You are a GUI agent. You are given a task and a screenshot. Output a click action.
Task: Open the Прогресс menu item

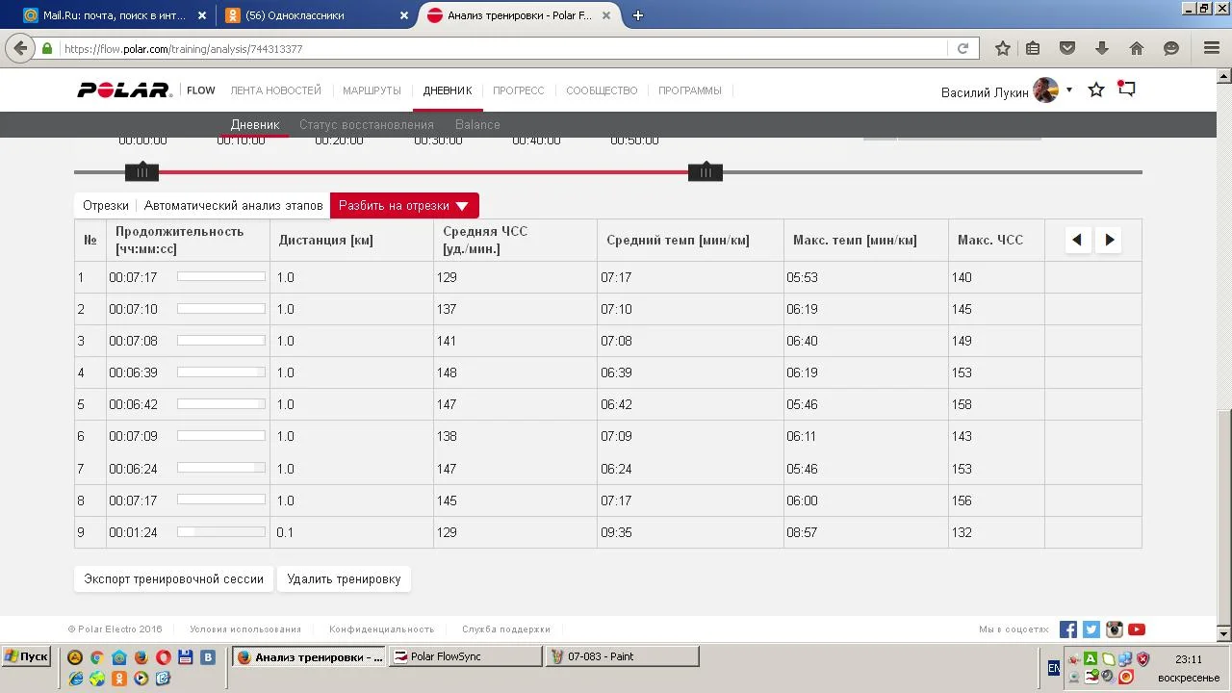518,90
